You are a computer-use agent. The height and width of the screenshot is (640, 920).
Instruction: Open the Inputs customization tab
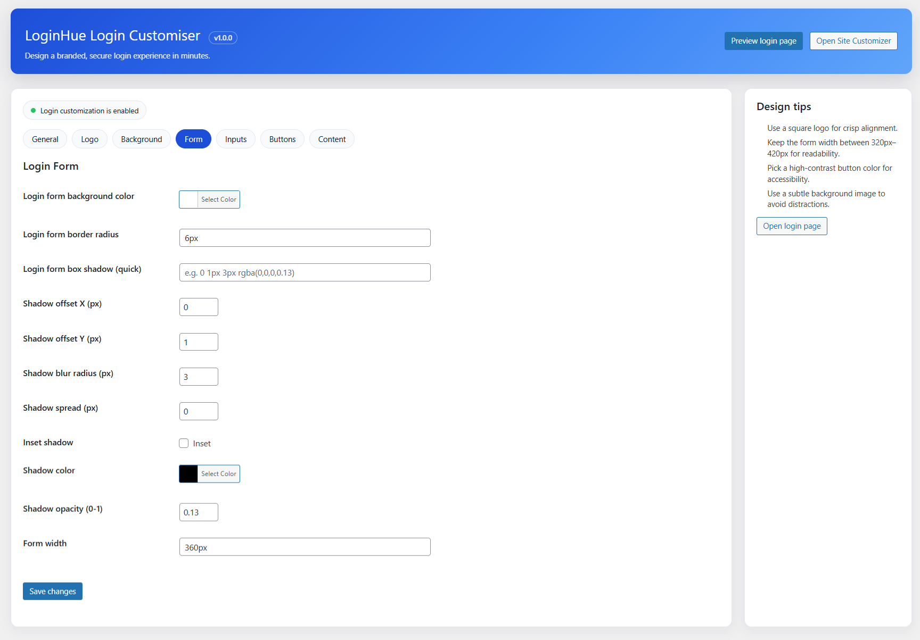pos(236,139)
